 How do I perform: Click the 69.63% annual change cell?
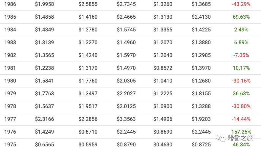241,17
